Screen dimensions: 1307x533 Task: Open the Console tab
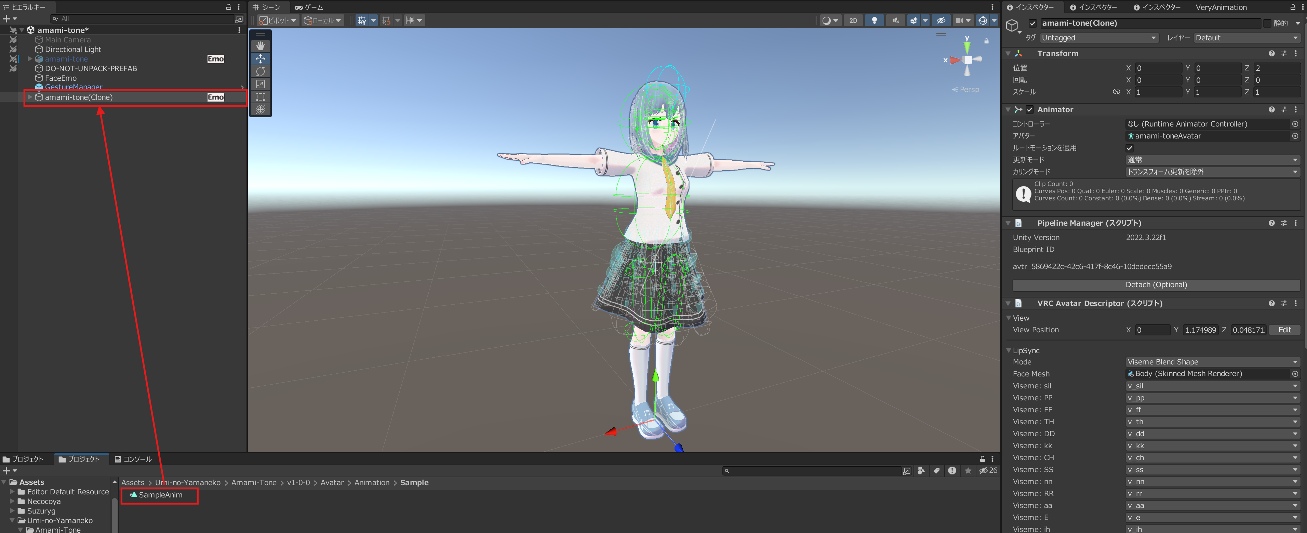[133, 459]
